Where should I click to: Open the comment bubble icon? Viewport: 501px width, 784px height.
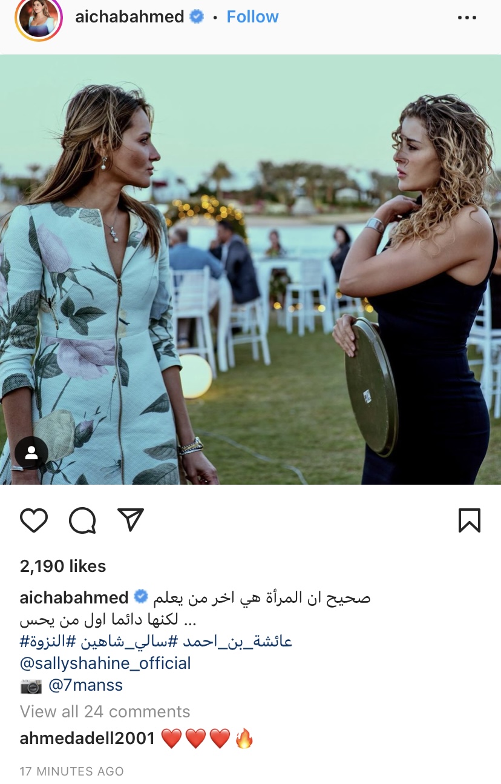82,520
